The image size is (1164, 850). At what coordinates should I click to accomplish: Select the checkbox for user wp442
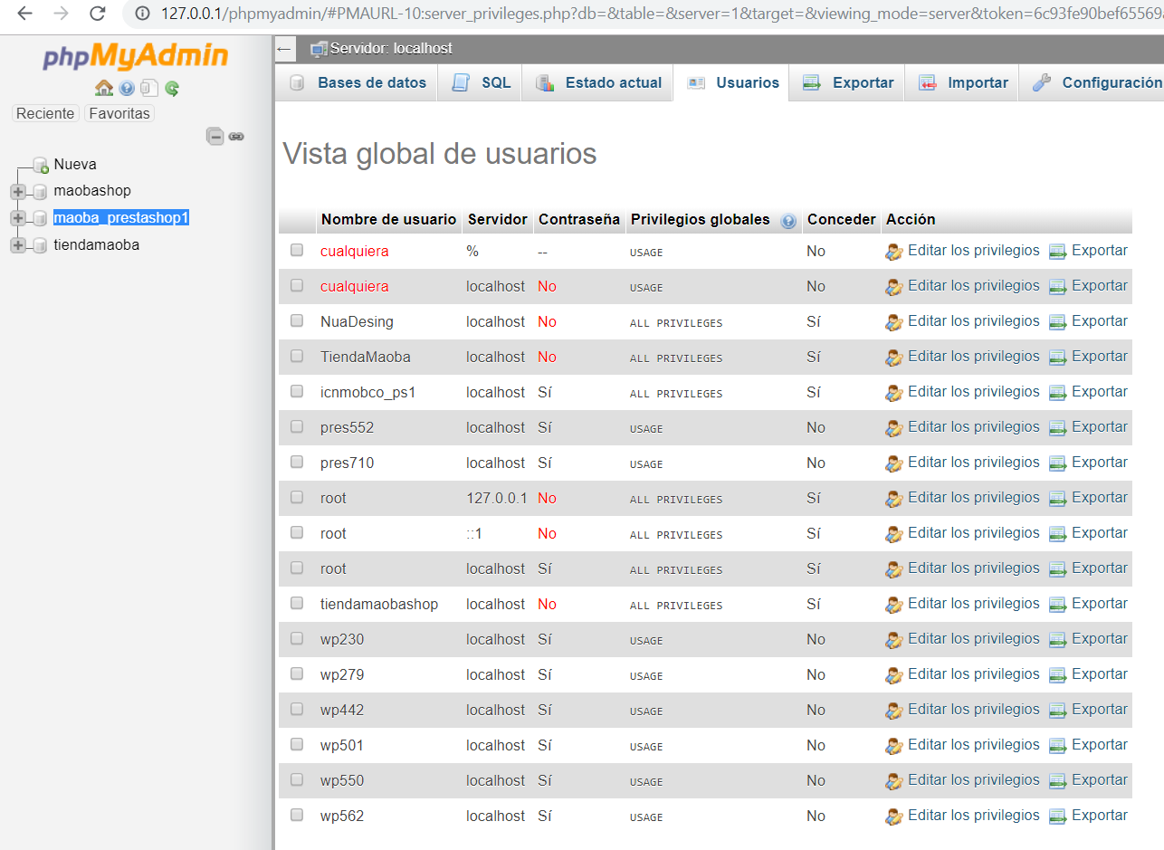297,709
